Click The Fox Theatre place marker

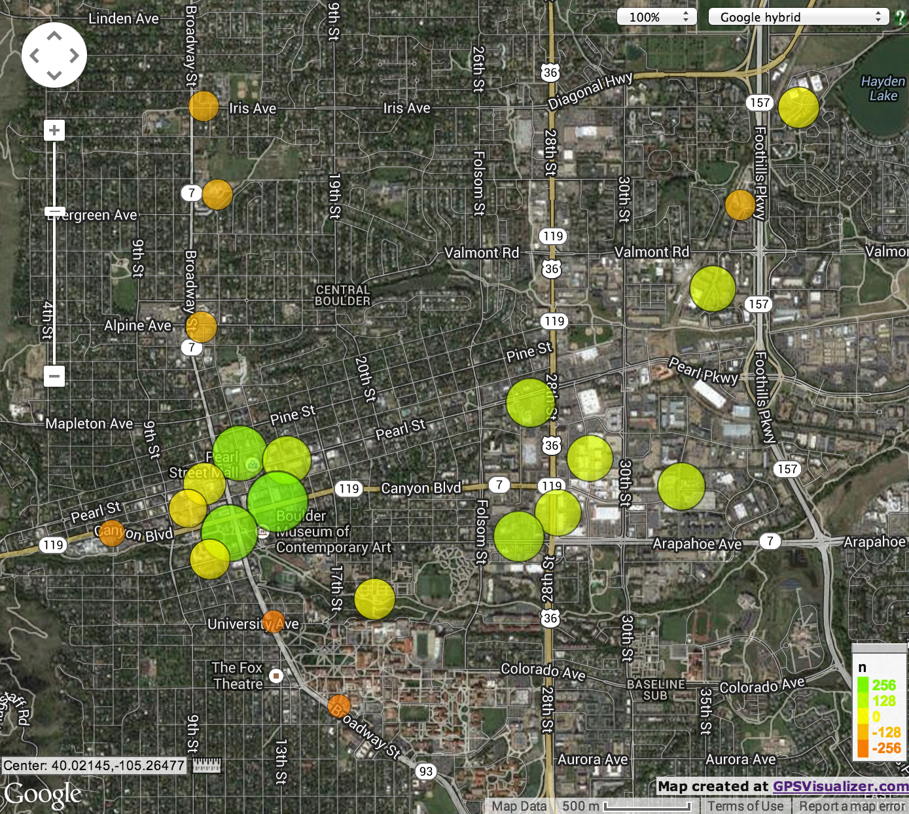276,675
